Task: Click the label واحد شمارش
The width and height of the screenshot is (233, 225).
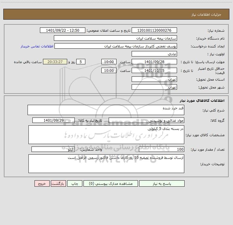Action: (x=91, y=150)
